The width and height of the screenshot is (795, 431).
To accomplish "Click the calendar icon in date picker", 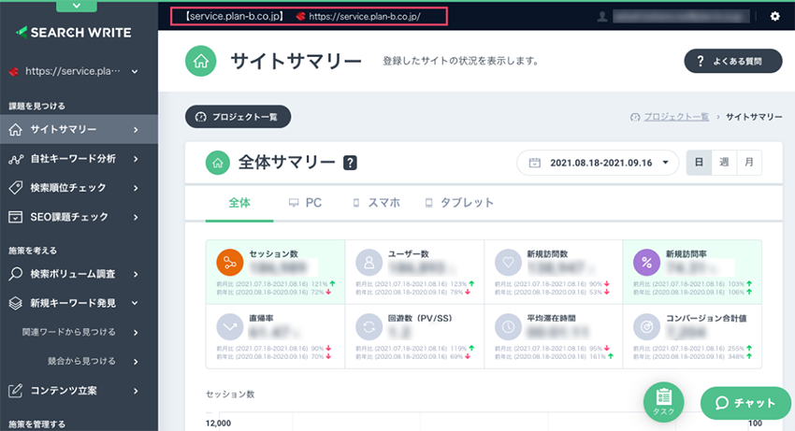I will tap(534, 163).
